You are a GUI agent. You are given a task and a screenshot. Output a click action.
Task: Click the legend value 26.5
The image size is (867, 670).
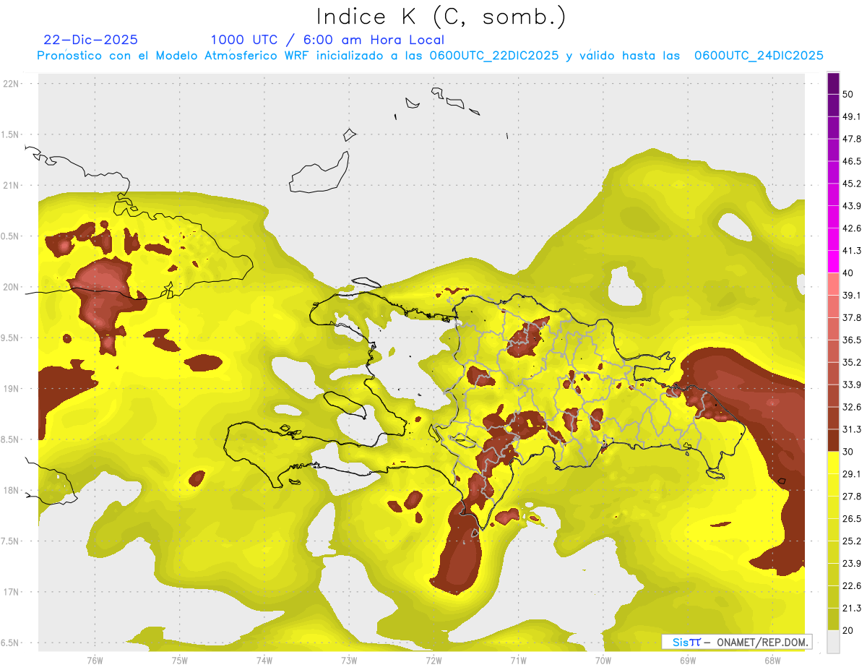[x=852, y=519]
